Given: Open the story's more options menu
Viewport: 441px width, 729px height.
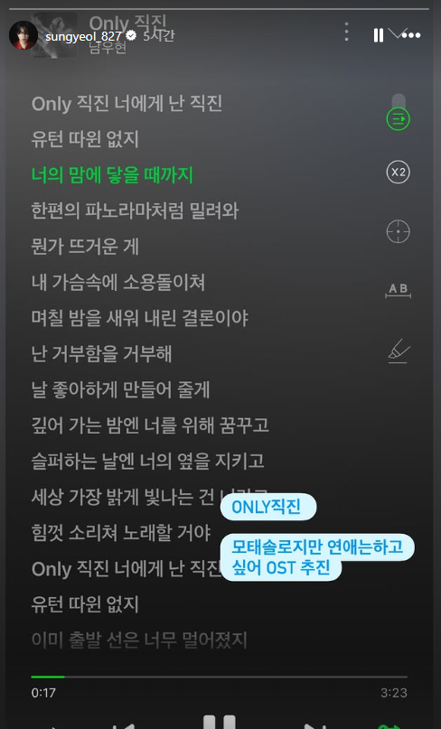Looking at the screenshot, I should coord(412,35).
